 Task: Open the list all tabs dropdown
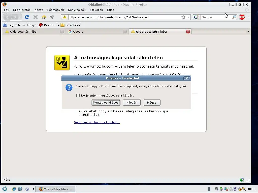(248, 31)
